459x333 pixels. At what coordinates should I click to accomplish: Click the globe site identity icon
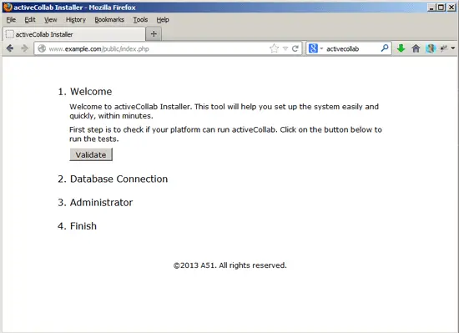[42, 48]
